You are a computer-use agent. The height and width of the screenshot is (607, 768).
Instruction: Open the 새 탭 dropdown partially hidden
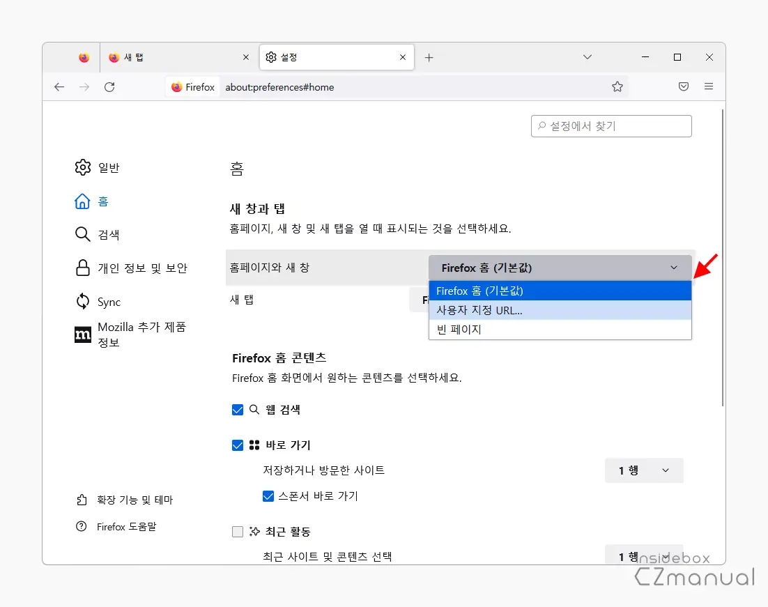pos(420,300)
